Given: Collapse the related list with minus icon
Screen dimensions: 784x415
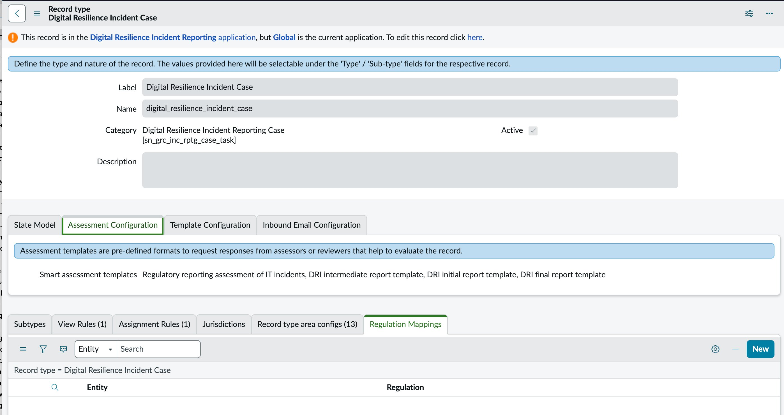Looking at the screenshot, I should (735, 349).
